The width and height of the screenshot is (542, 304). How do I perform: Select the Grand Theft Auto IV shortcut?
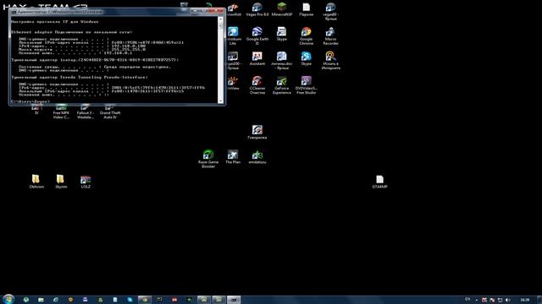click(110, 112)
